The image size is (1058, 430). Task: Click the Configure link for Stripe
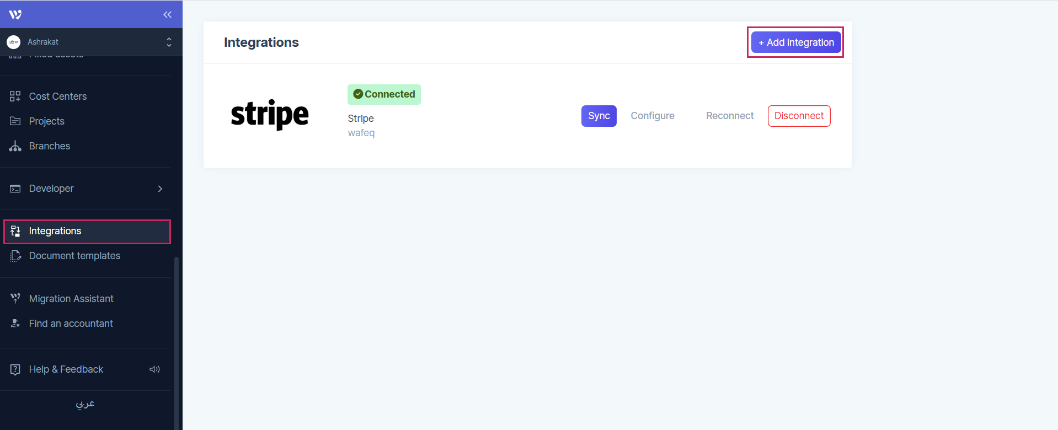tap(653, 116)
